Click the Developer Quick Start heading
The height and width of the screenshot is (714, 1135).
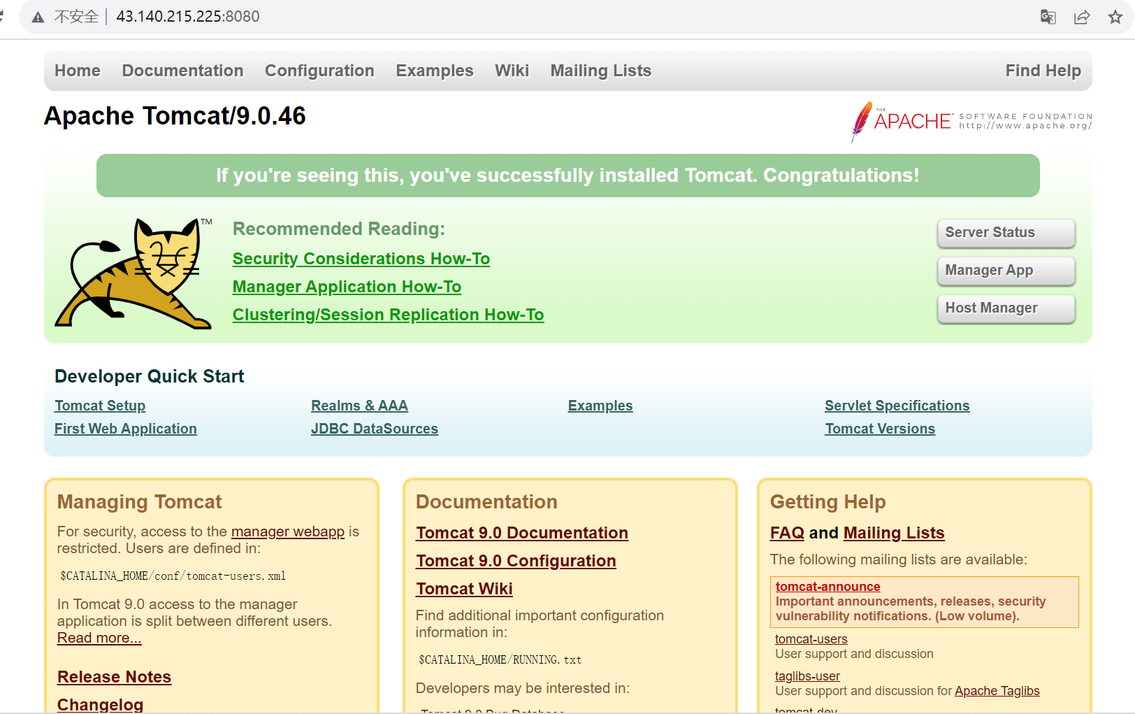[150, 376]
